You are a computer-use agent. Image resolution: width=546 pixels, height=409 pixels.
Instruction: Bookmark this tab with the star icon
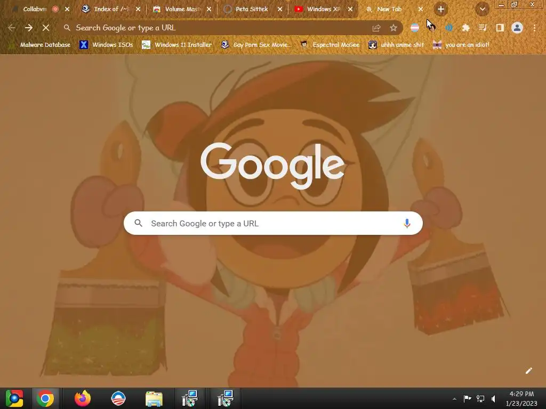(394, 28)
